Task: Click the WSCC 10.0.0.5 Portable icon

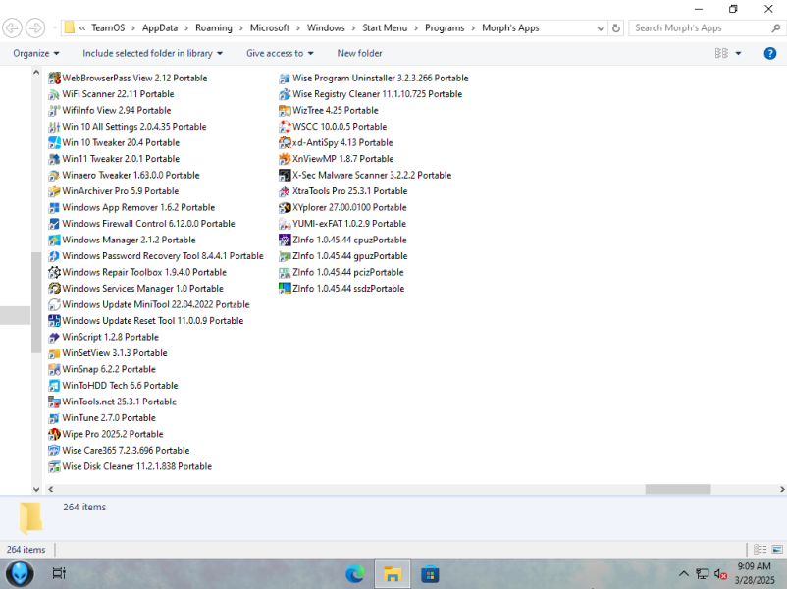Action: coord(285,127)
